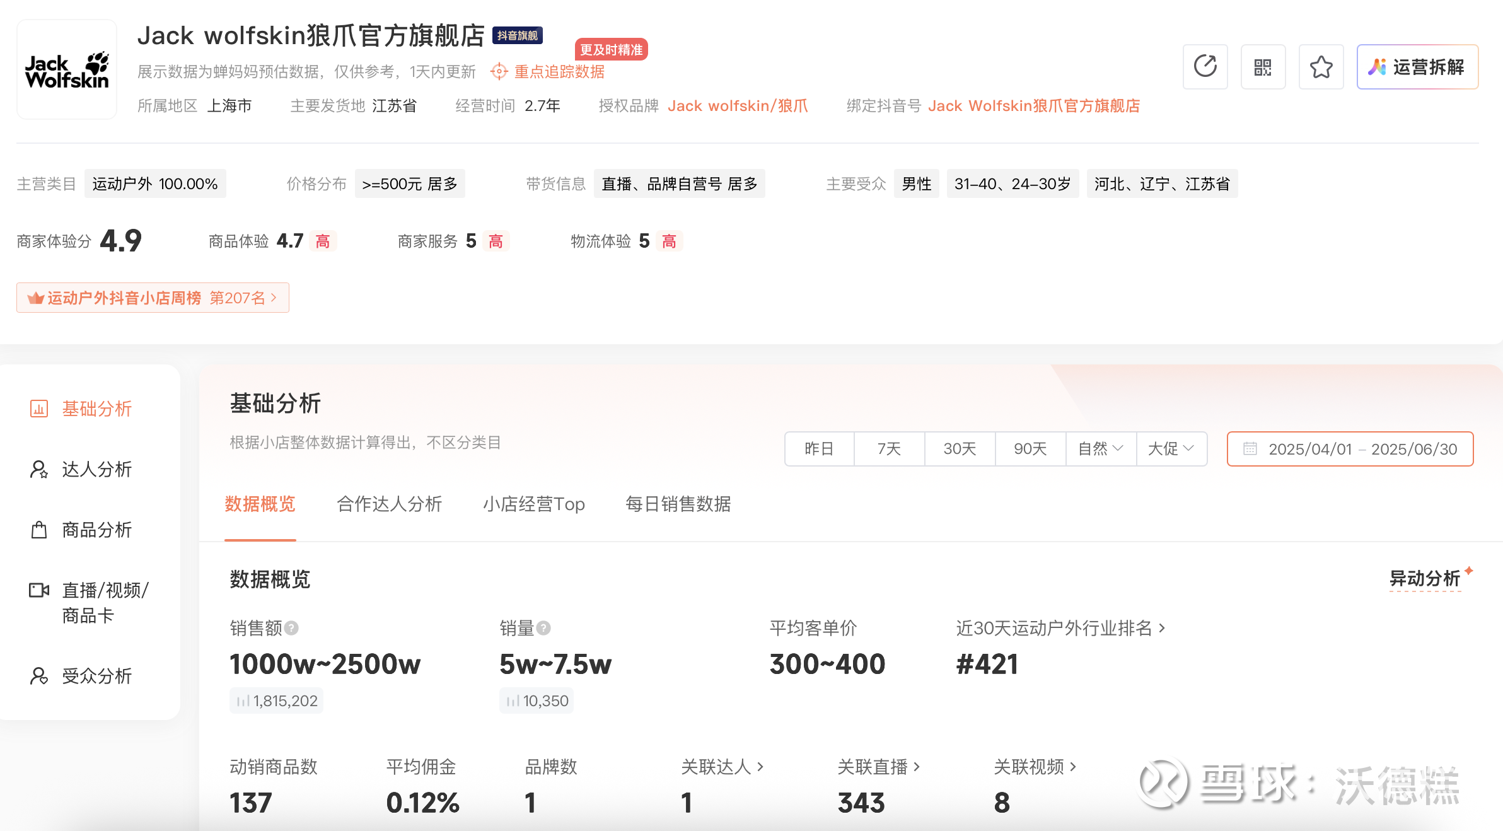Open 运动户外抖音小店周榜 ranking banner
Screen dimensions: 1503x831
[x=153, y=298]
